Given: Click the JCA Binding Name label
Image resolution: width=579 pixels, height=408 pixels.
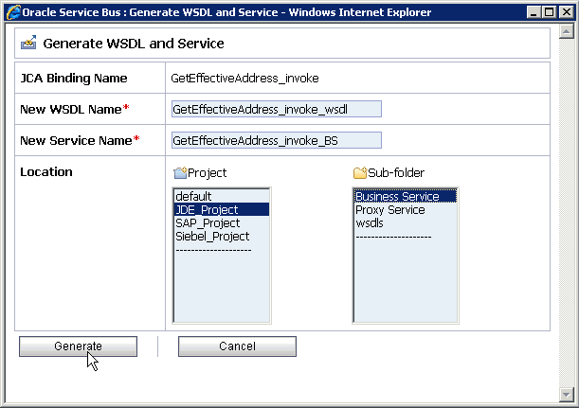Looking at the screenshot, I should coord(74,79).
